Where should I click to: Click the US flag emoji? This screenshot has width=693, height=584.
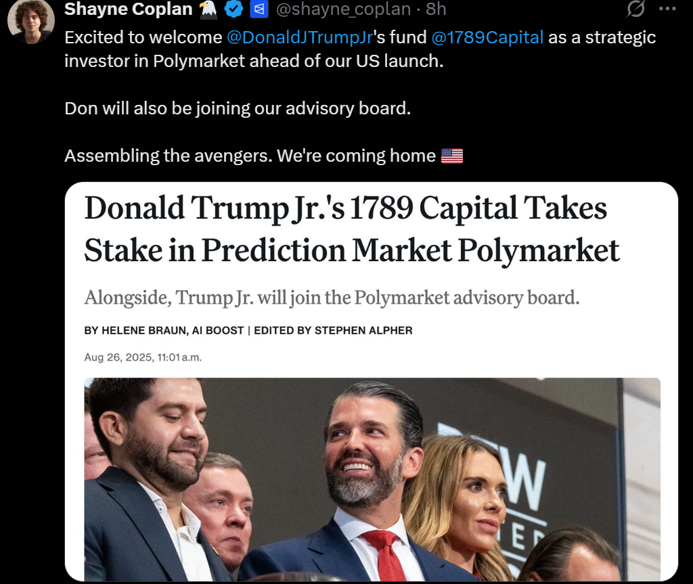(452, 156)
